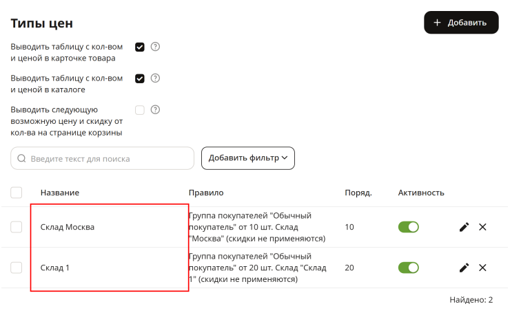Enable next possible price on корзины page checkbox
The width and height of the screenshot is (510, 315).
click(x=140, y=110)
